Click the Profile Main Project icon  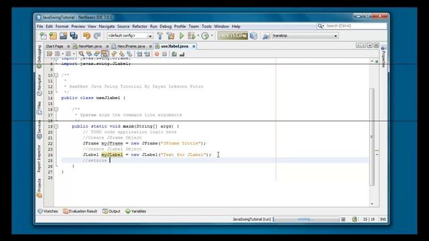(205, 35)
